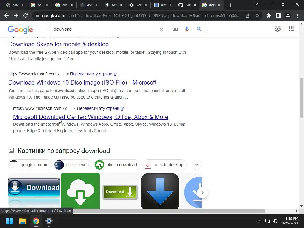This screenshot has width=304, height=228.
Task: Click horizontal scrollbar right arrow
Action: click(x=296, y=211)
